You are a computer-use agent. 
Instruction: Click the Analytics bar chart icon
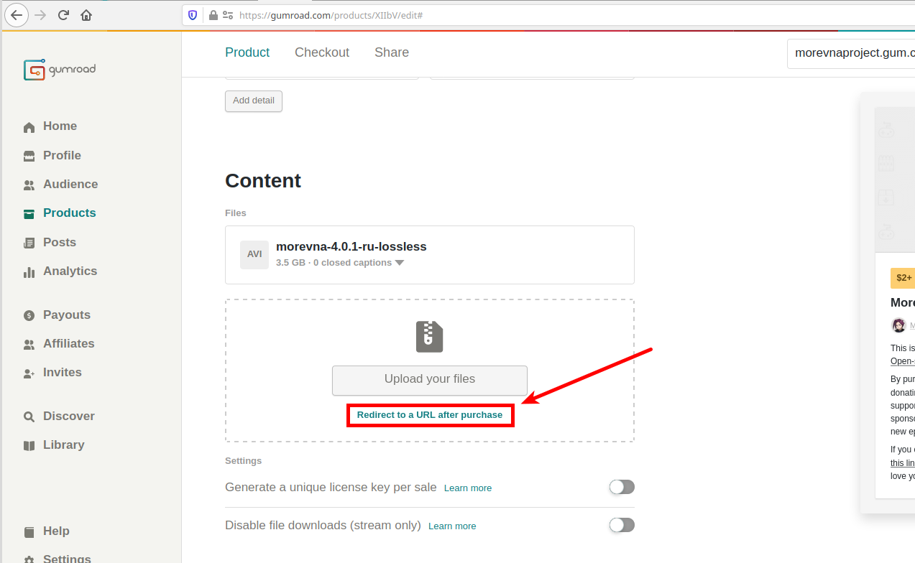tap(29, 271)
